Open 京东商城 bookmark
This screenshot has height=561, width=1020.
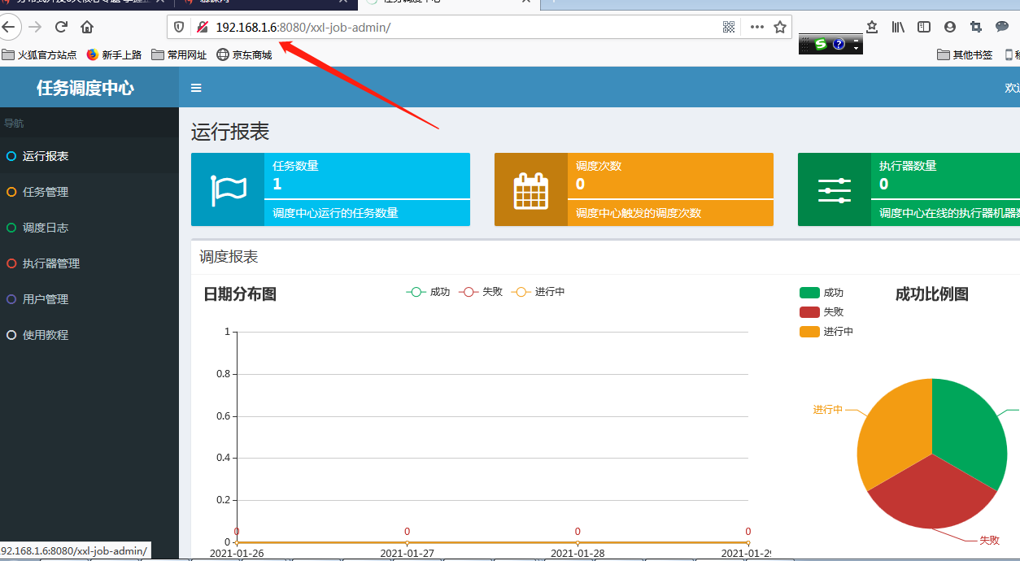coord(244,55)
